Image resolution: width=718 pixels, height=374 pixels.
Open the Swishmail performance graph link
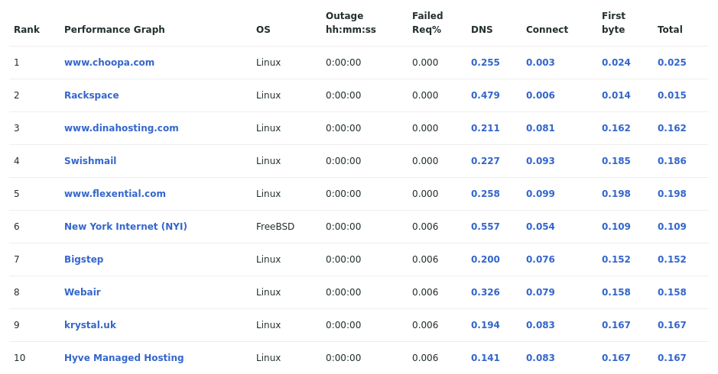click(90, 161)
